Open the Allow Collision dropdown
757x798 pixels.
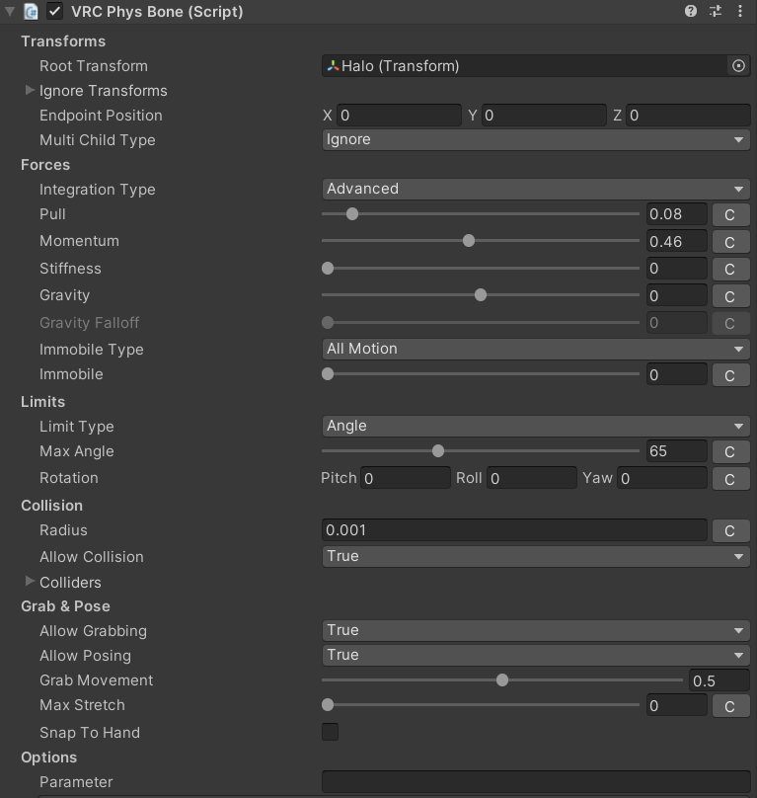(x=536, y=556)
